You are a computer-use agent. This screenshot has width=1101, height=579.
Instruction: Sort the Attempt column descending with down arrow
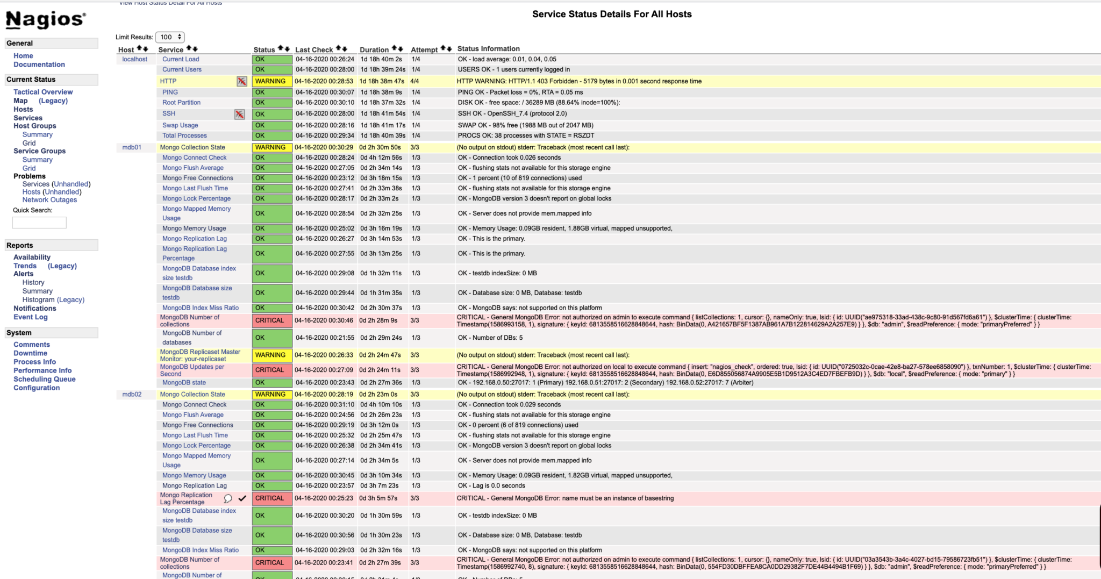pos(449,49)
